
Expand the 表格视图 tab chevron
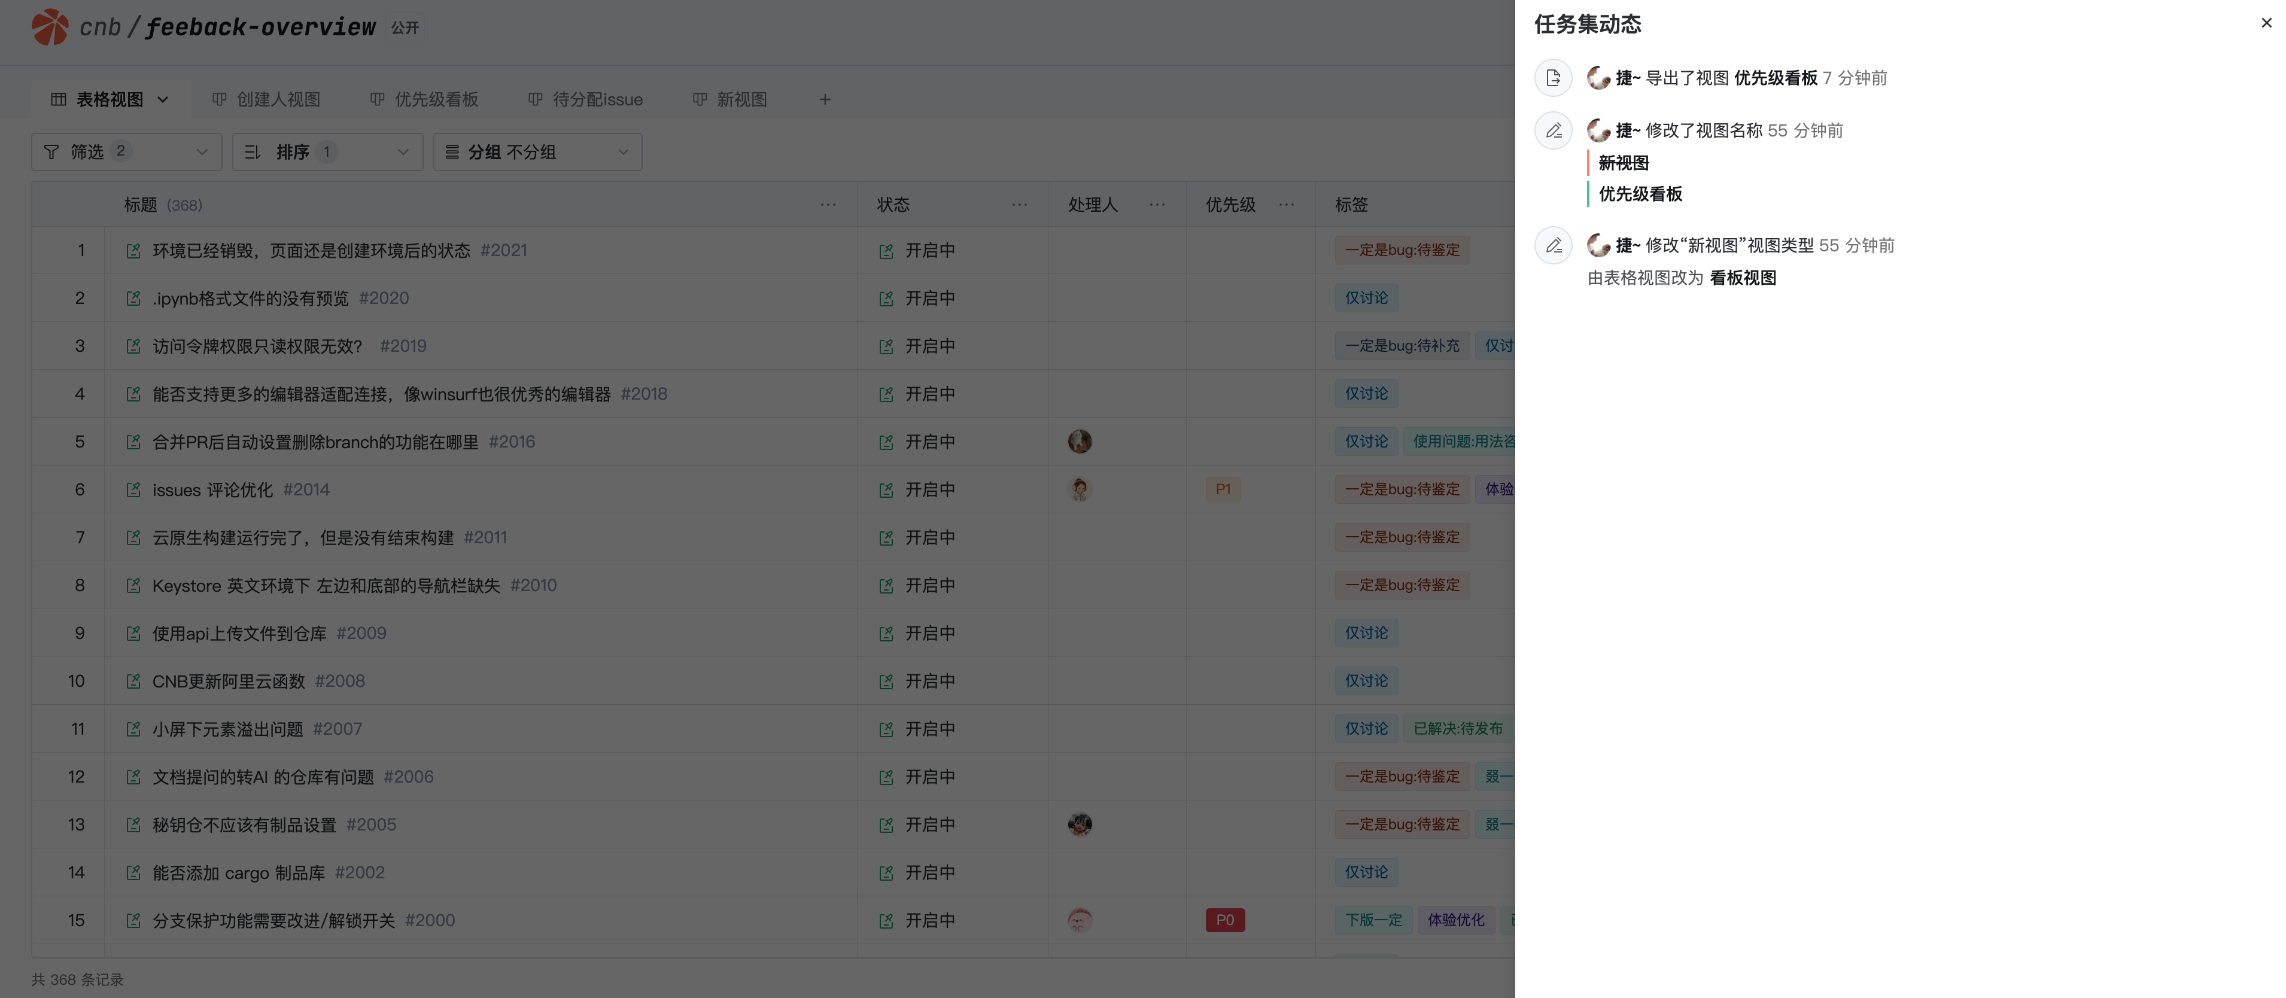click(x=163, y=99)
